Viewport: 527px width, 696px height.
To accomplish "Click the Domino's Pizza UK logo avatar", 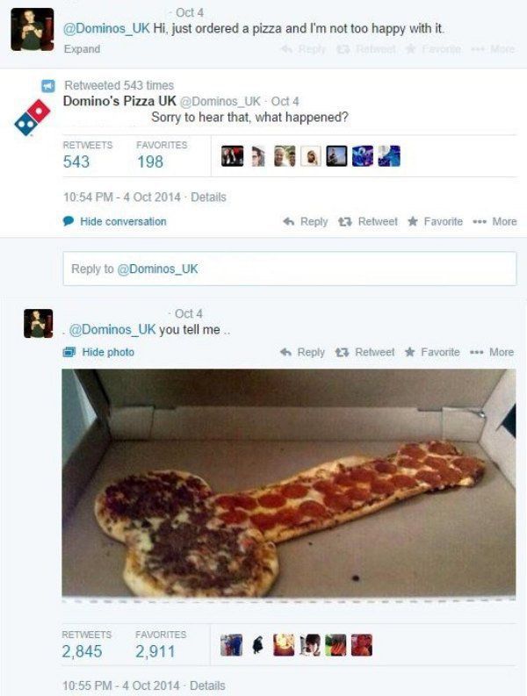I will pos(32,118).
